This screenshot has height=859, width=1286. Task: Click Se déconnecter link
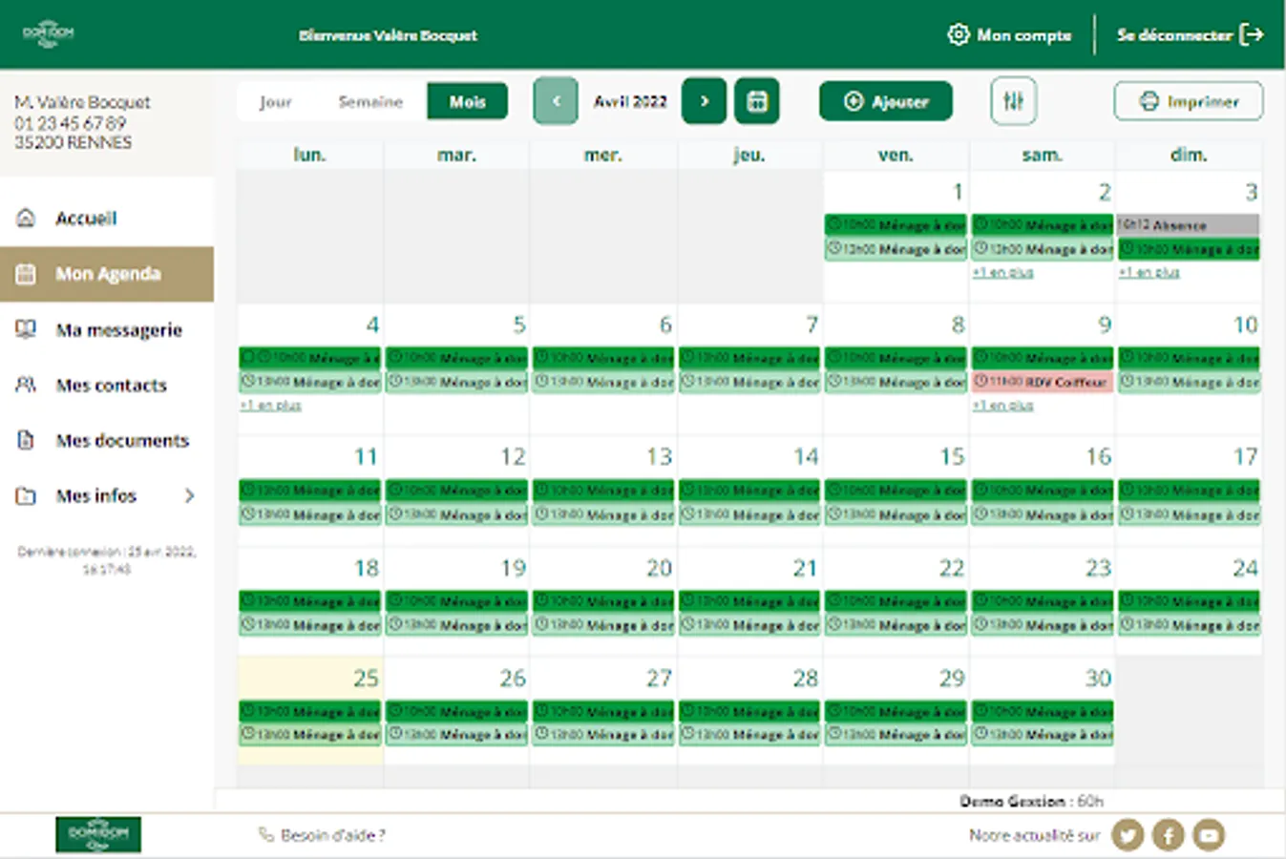(x=1174, y=35)
